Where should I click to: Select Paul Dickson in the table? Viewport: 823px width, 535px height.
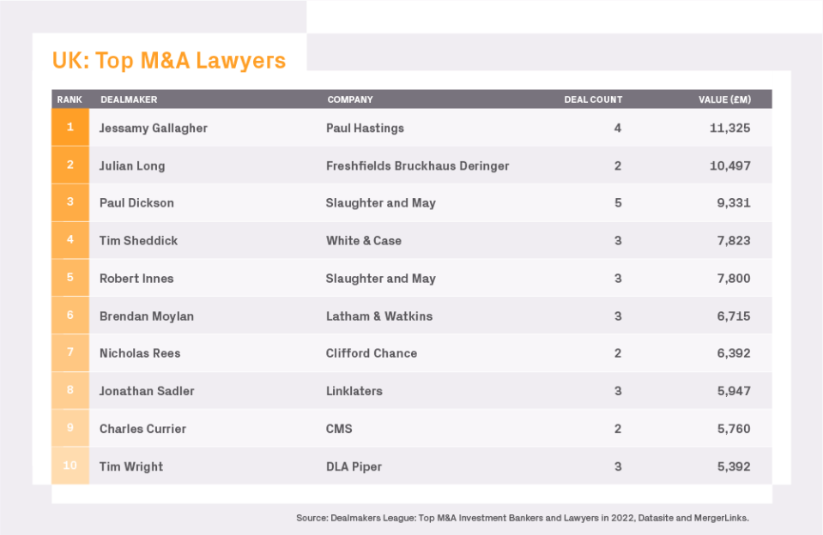(x=136, y=203)
